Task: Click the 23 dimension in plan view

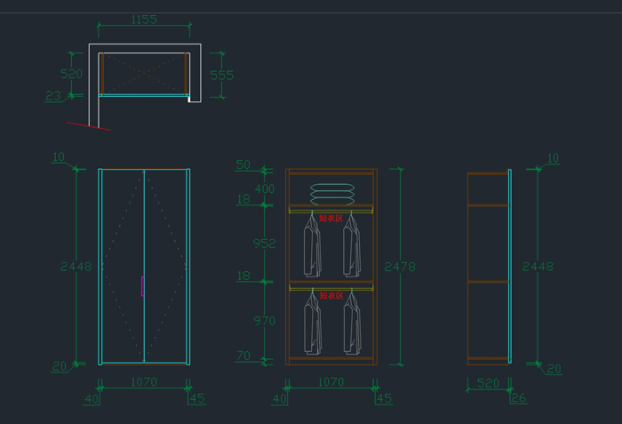Action: click(53, 96)
